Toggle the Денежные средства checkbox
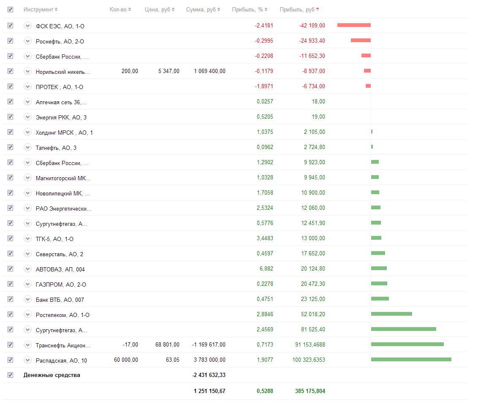The width and height of the screenshot is (478, 401). [11, 375]
